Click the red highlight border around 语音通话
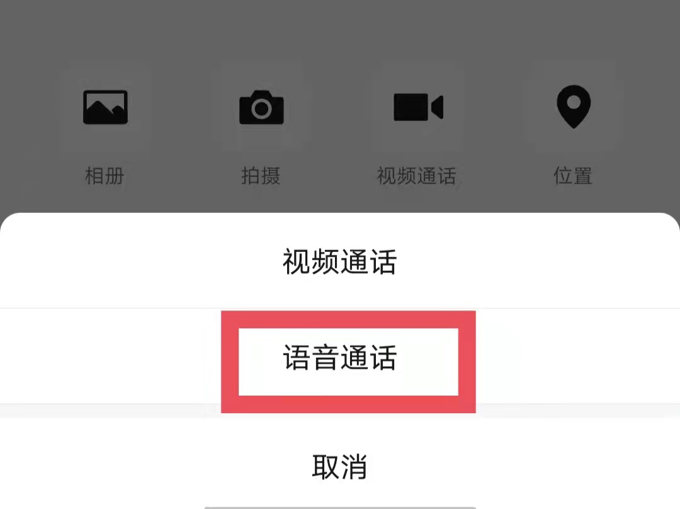 tap(230, 362)
